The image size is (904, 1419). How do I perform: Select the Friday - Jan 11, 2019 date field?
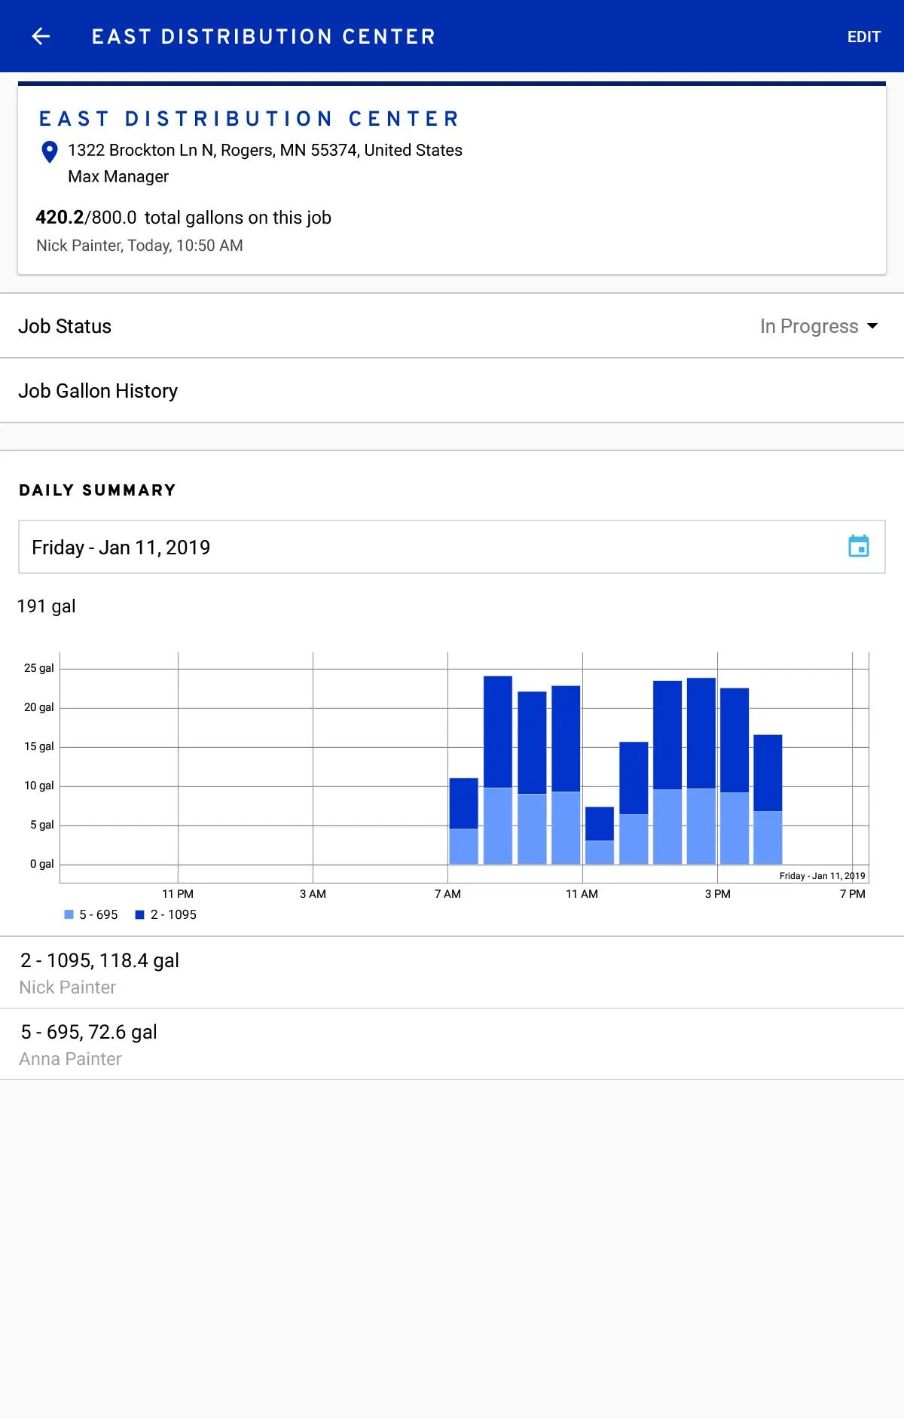[437, 548]
